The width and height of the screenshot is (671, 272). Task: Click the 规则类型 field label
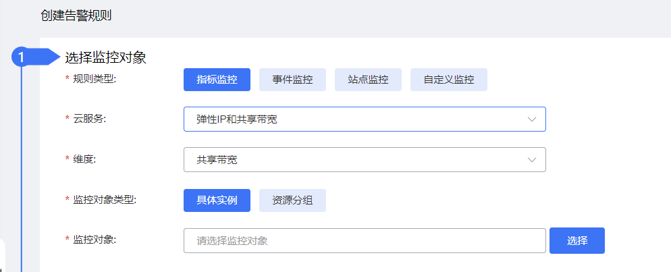pyautogui.click(x=94, y=79)
